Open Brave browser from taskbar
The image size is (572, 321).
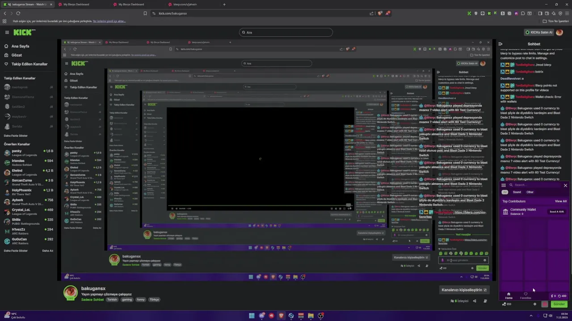(x=281, y=316)
